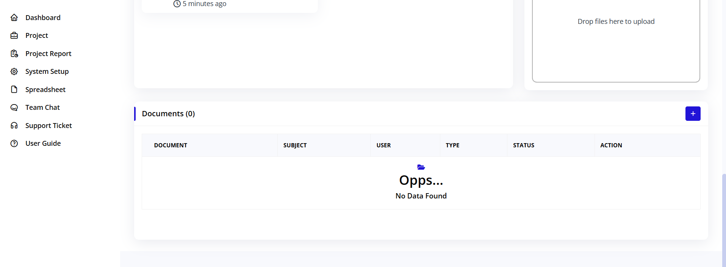Click the Team Chat bubble icon
The height and width of the screenshot is (267, 726).
(x=14, y=108)
